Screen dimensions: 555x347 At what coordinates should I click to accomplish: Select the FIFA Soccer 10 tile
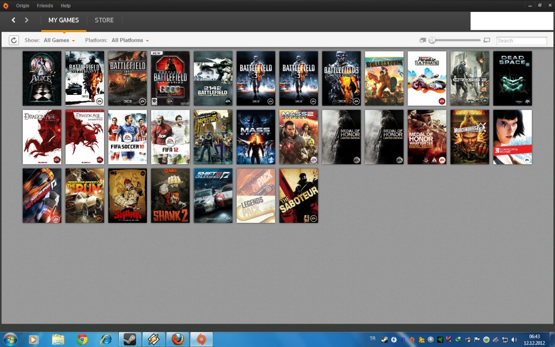click(x=127, y=137)
